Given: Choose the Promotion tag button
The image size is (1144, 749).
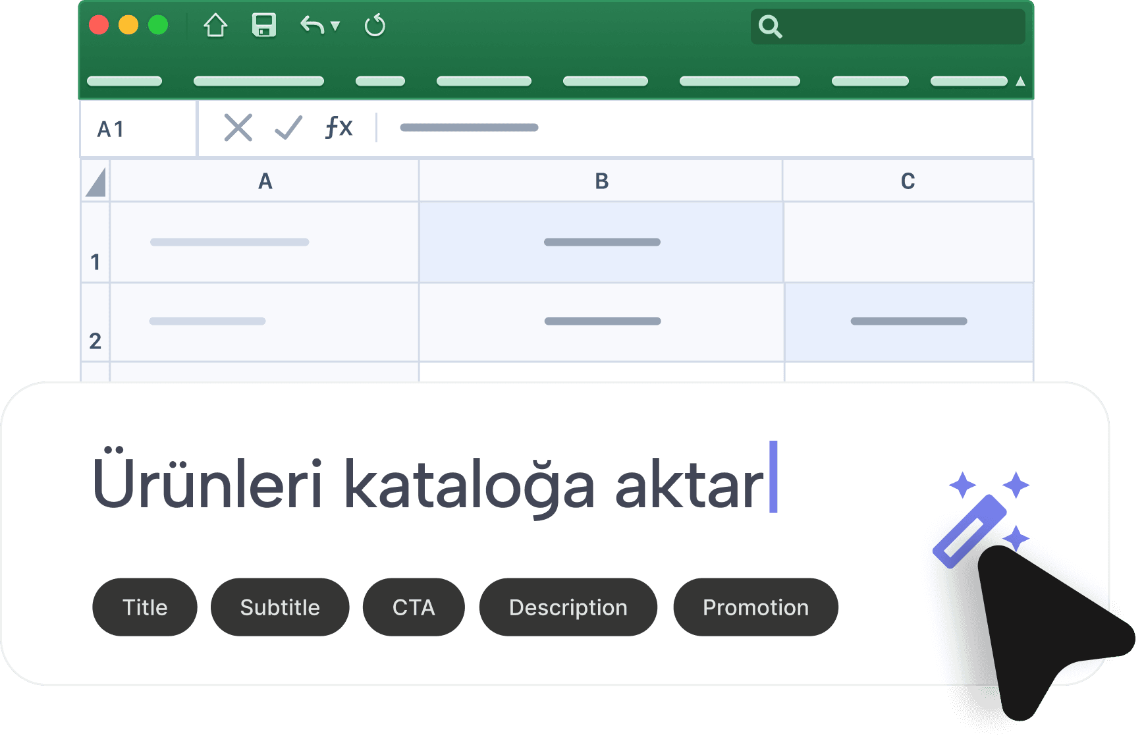Looking at the screenshot, I should (x=755, y=607).
